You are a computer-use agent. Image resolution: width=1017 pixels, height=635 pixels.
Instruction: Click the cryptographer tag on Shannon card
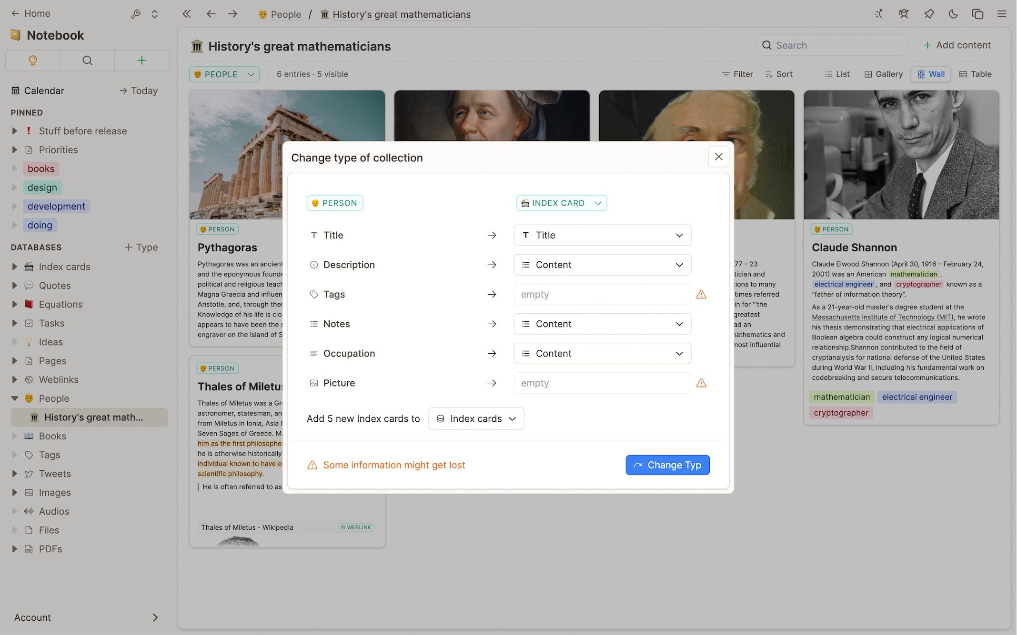[x=841, y=413]
